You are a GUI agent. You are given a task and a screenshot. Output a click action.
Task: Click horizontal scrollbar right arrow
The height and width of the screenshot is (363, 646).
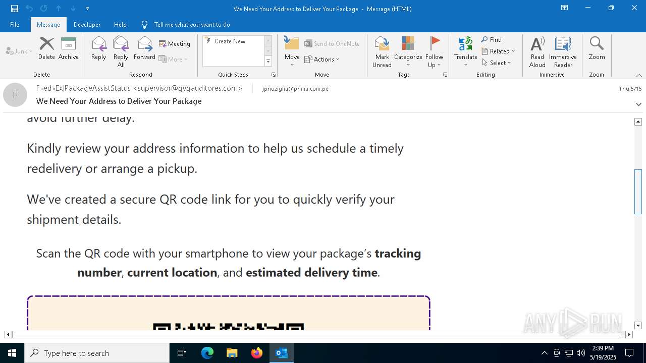(x=629, y=334)
